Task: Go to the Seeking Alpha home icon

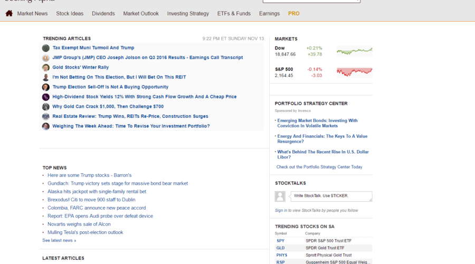Action: pos(9,13)
